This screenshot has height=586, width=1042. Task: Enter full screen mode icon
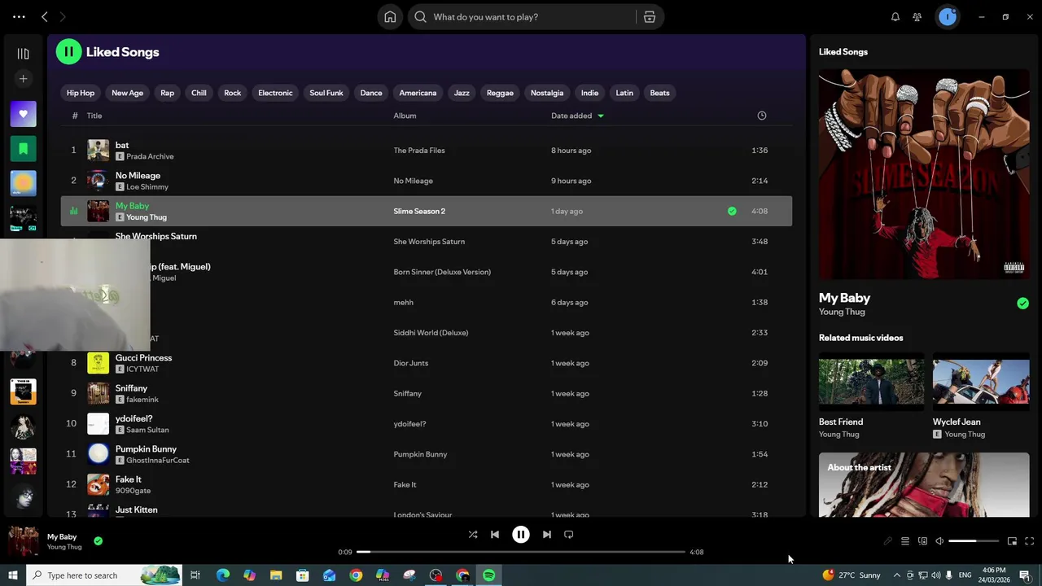[1029, 541]
